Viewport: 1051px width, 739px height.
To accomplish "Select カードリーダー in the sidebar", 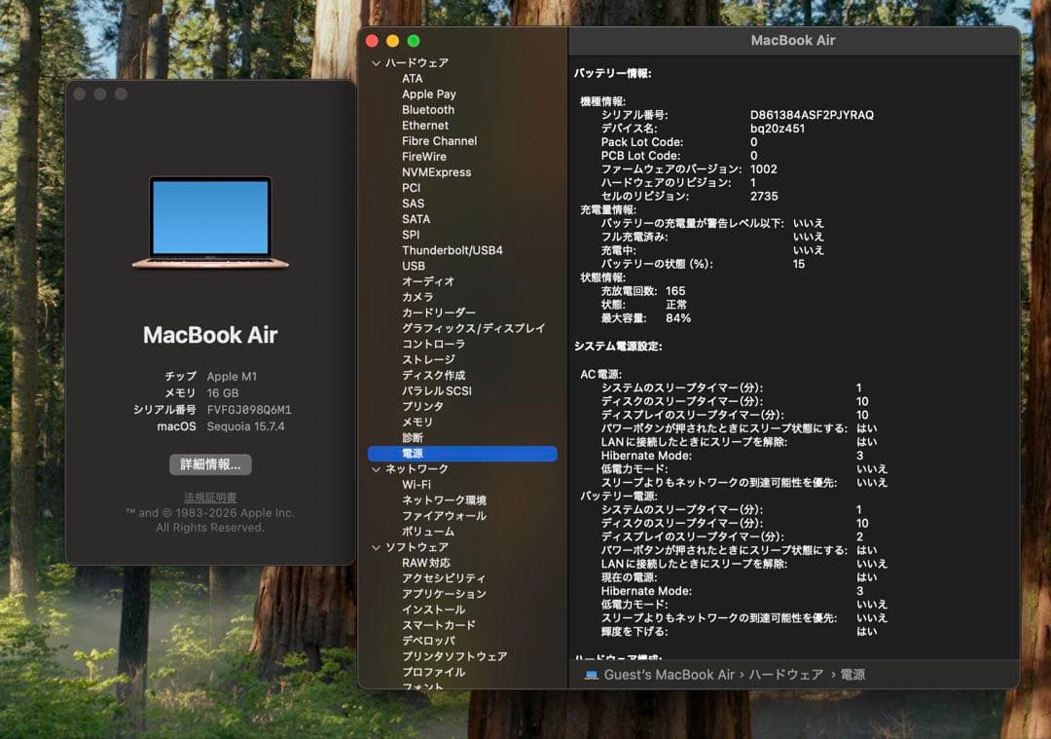I will point(439,313).
